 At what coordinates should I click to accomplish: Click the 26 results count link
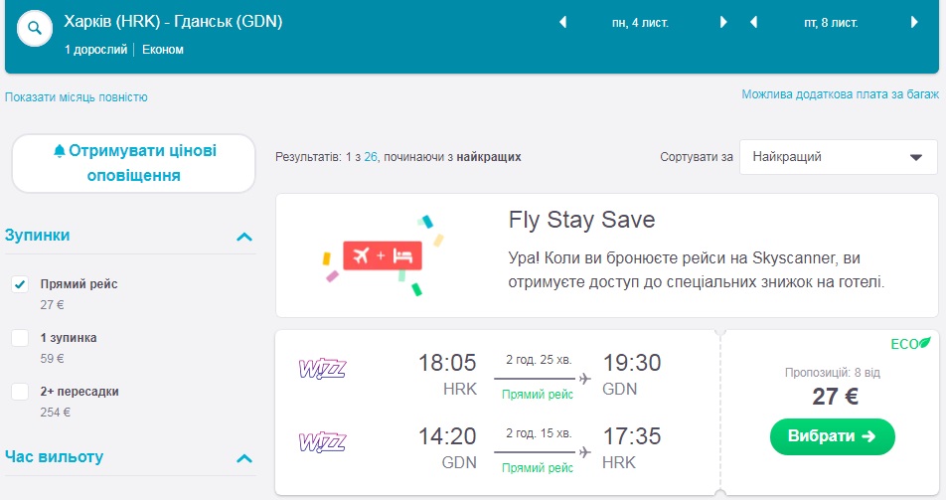click(x=371, y=157)
